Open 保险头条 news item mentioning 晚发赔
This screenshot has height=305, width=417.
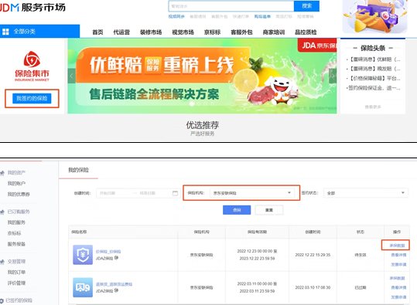374,69
